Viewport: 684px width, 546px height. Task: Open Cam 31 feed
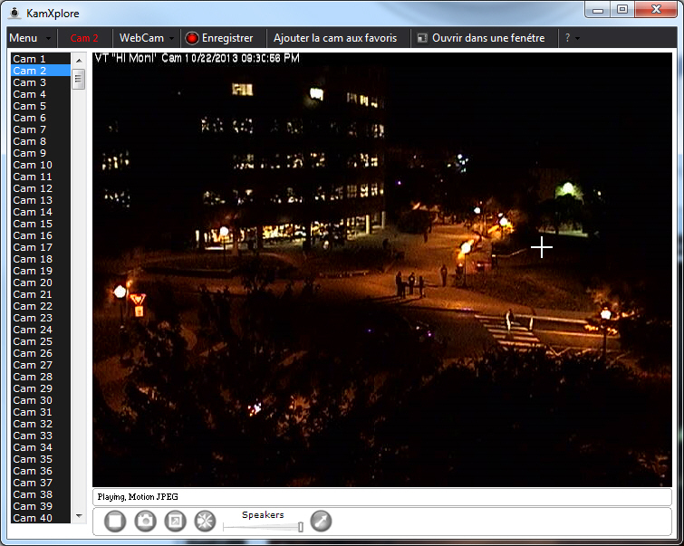41,412
